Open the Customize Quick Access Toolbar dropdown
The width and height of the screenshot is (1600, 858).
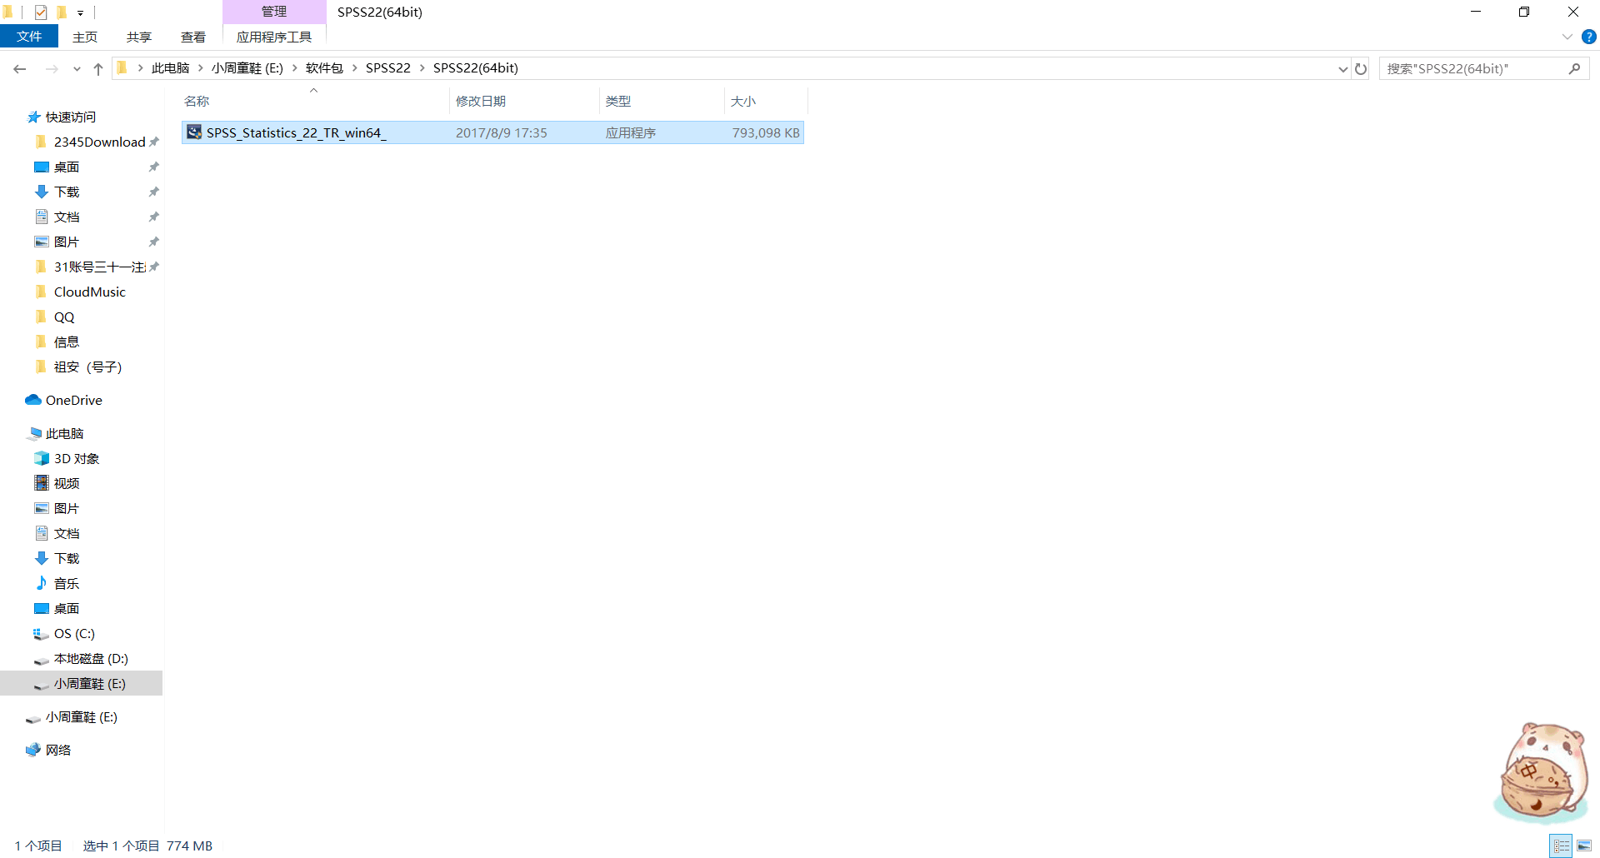point(81,12)
